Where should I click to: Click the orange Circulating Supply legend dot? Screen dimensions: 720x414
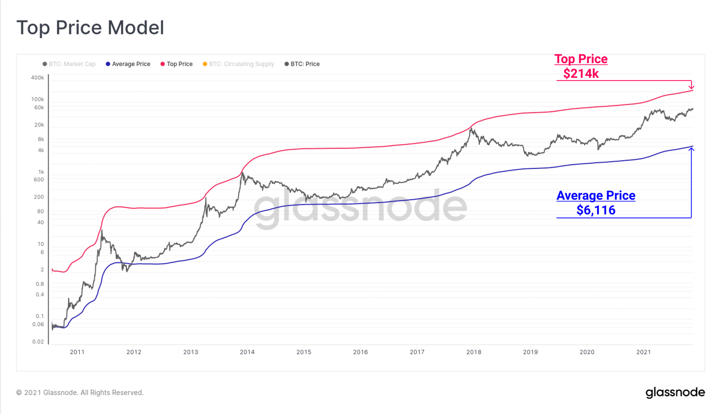click(205, 64)
